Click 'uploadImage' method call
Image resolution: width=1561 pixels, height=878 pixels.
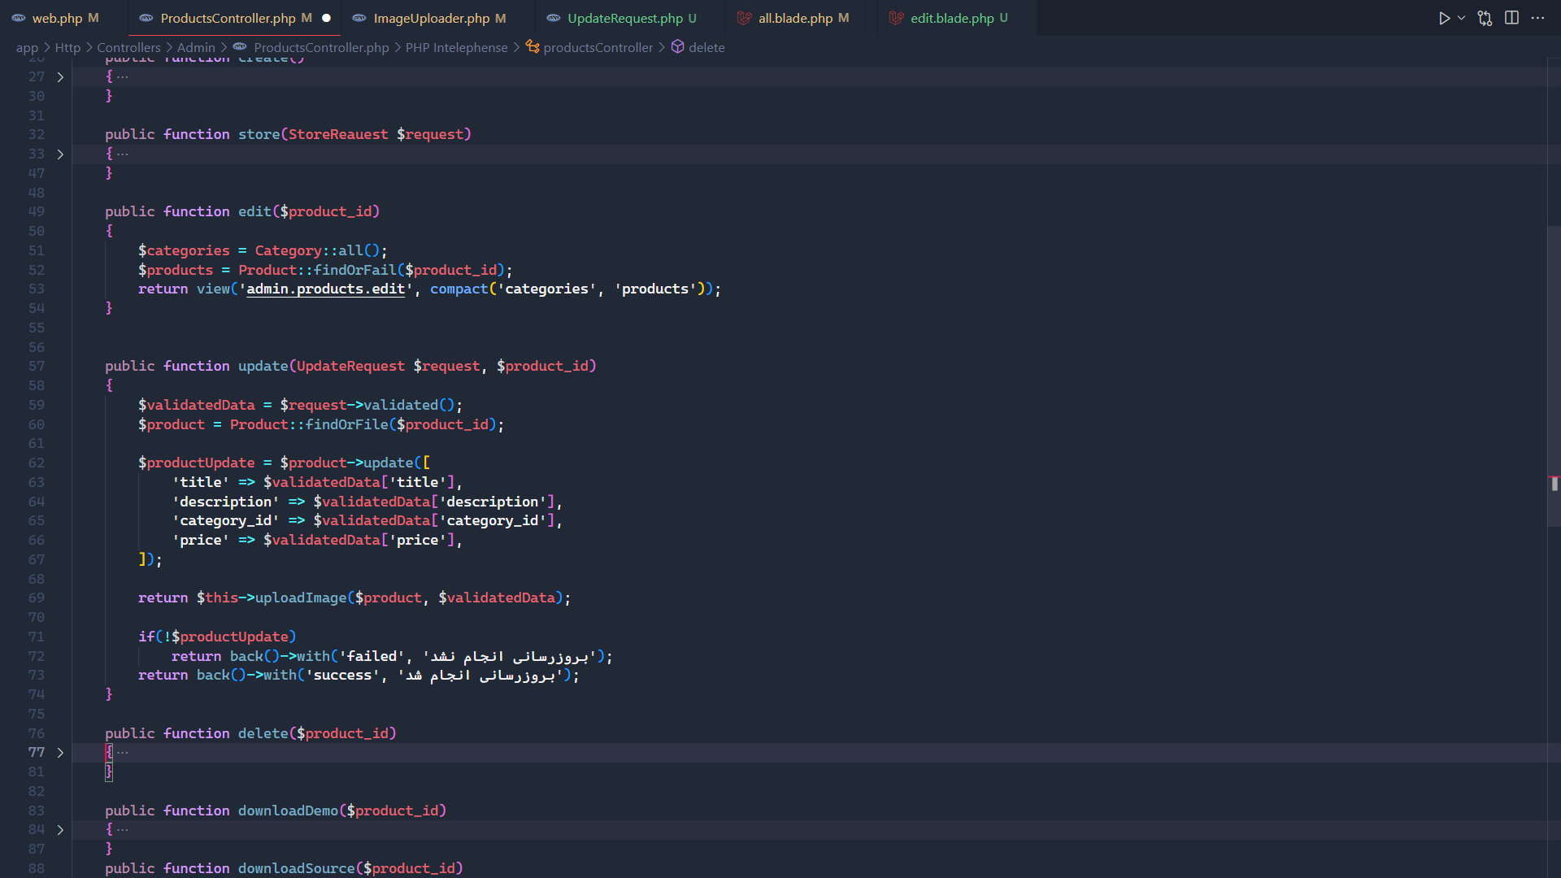point(301,598)
